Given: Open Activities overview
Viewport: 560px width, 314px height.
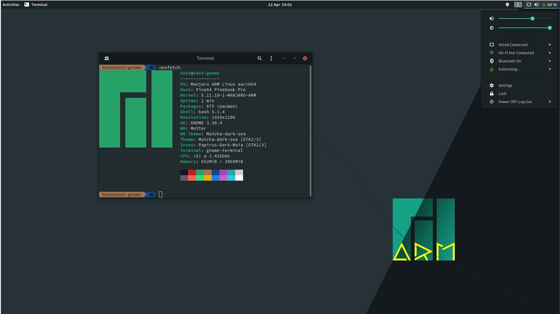Looking at the screenshot, I should (11, 5).
